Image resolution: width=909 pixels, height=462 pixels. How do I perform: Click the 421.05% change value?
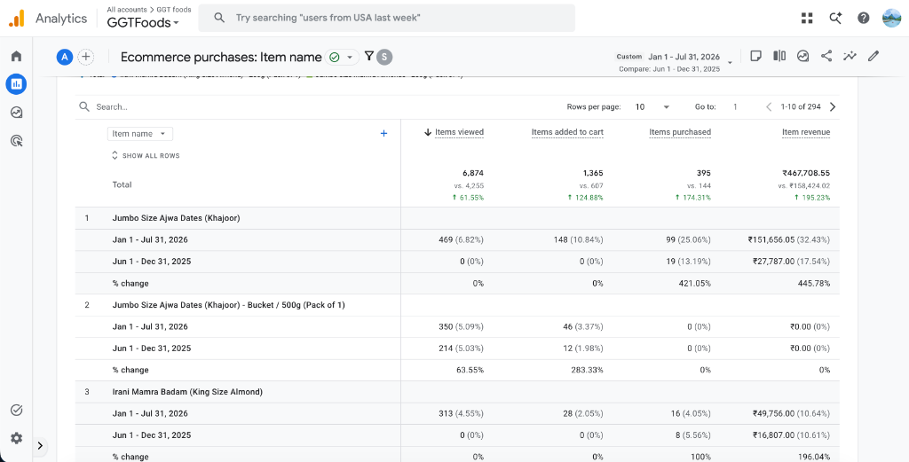tap(694, 284)
